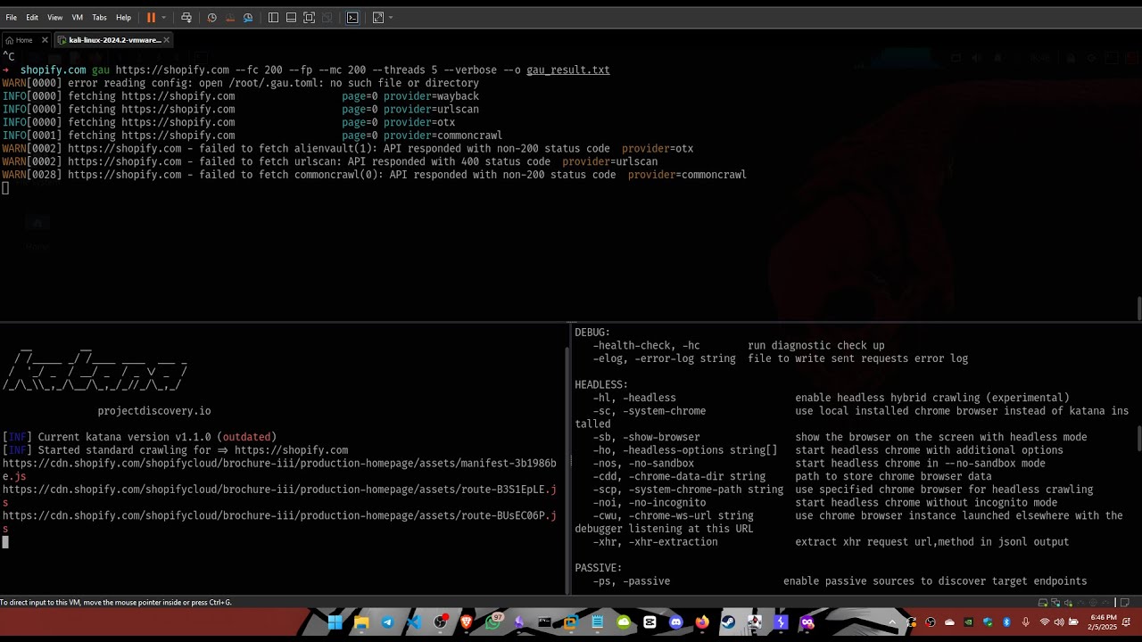
Task: Open the Edit menu
Action: click(x=32, y=17)
